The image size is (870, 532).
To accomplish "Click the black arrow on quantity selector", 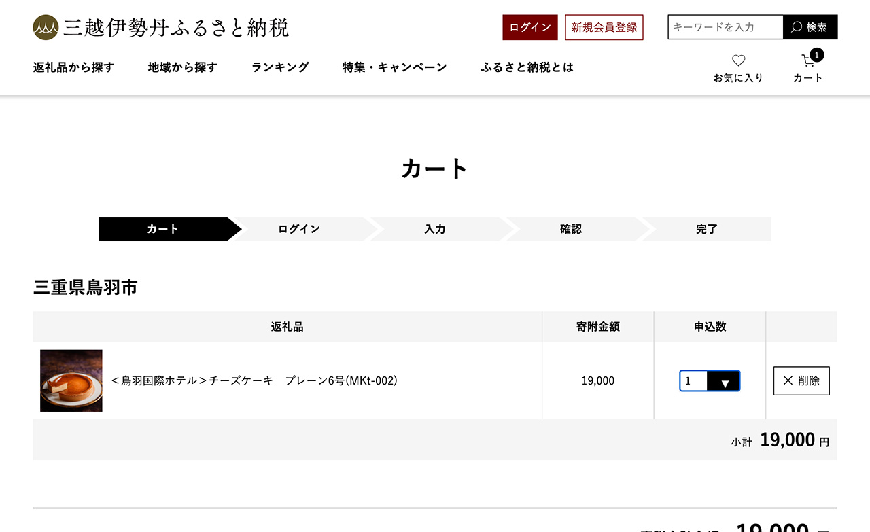I will click(x=724, y=381).
